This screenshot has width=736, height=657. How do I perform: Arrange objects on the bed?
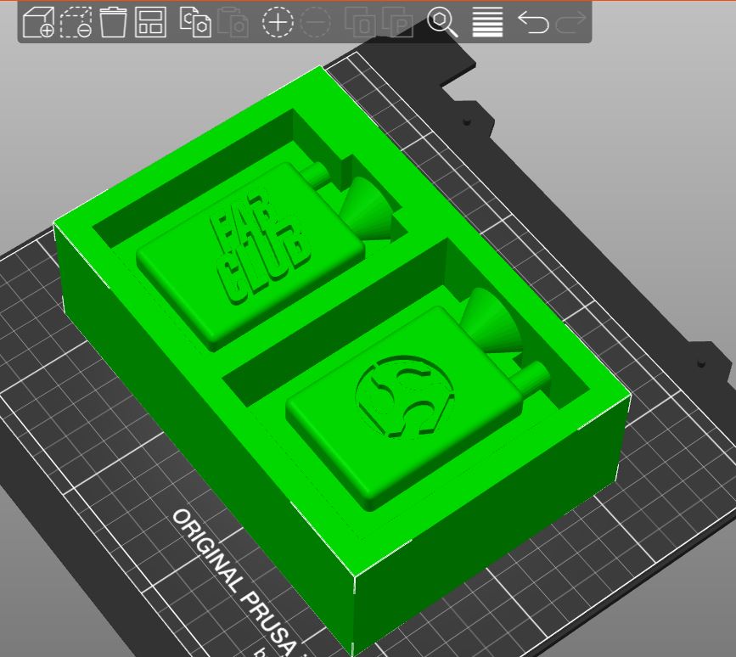[x=150, y=22]
